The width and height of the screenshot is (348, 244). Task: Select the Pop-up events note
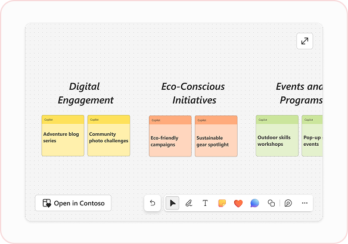pyautogui.click(x=312, y=136)
